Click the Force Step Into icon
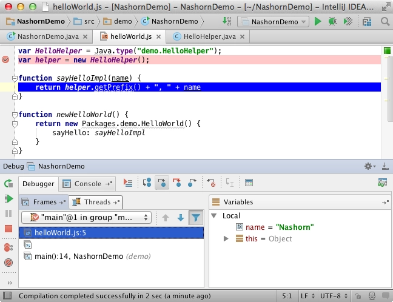Screen dimensions: 393x302 click(x=177, y=183)
